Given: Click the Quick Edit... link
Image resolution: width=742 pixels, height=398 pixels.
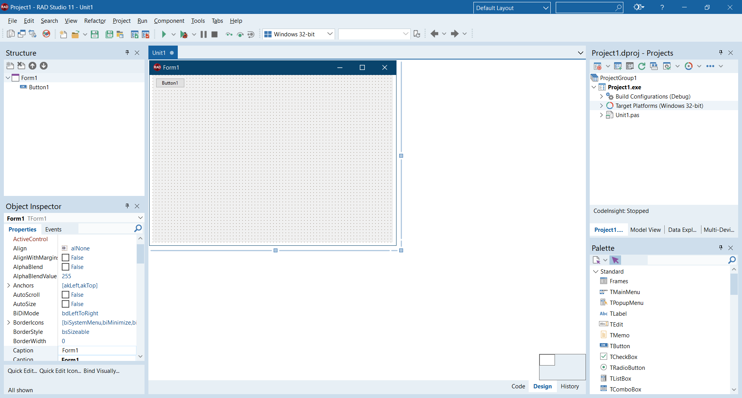Looking at the screenshot, I should coord(22,371).
